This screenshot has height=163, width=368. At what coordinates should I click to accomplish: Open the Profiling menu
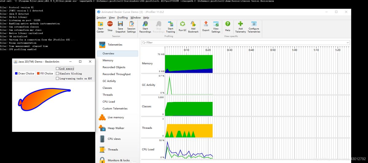click(122, 18)
